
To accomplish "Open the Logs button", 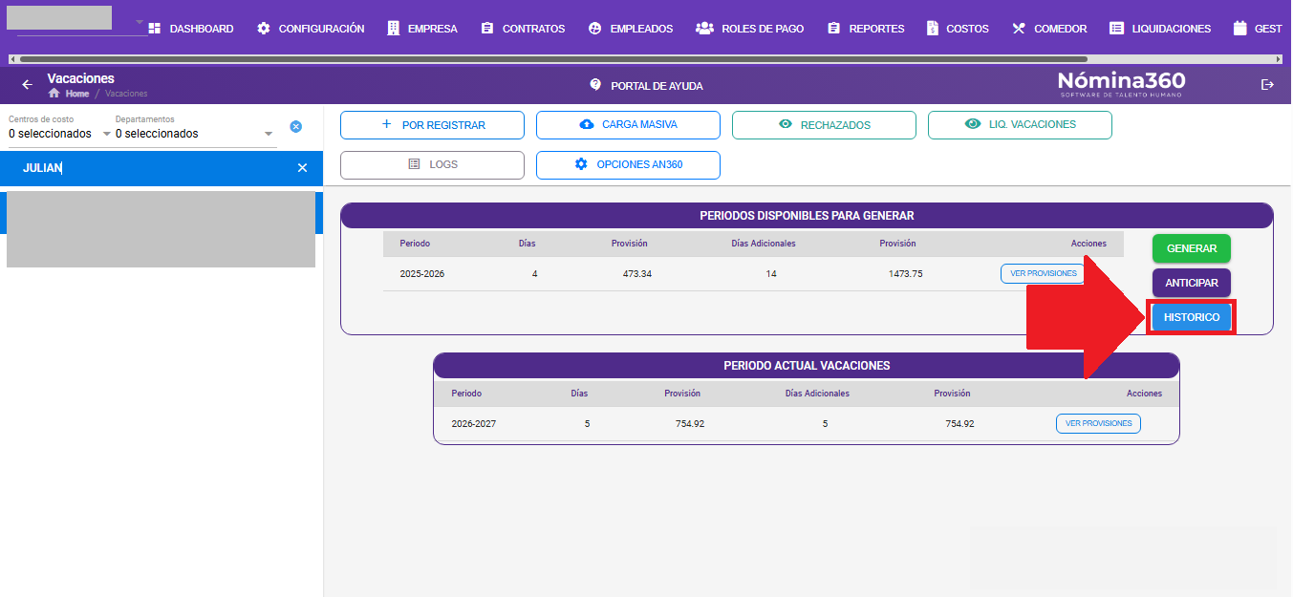I will (x=432, y=165).
